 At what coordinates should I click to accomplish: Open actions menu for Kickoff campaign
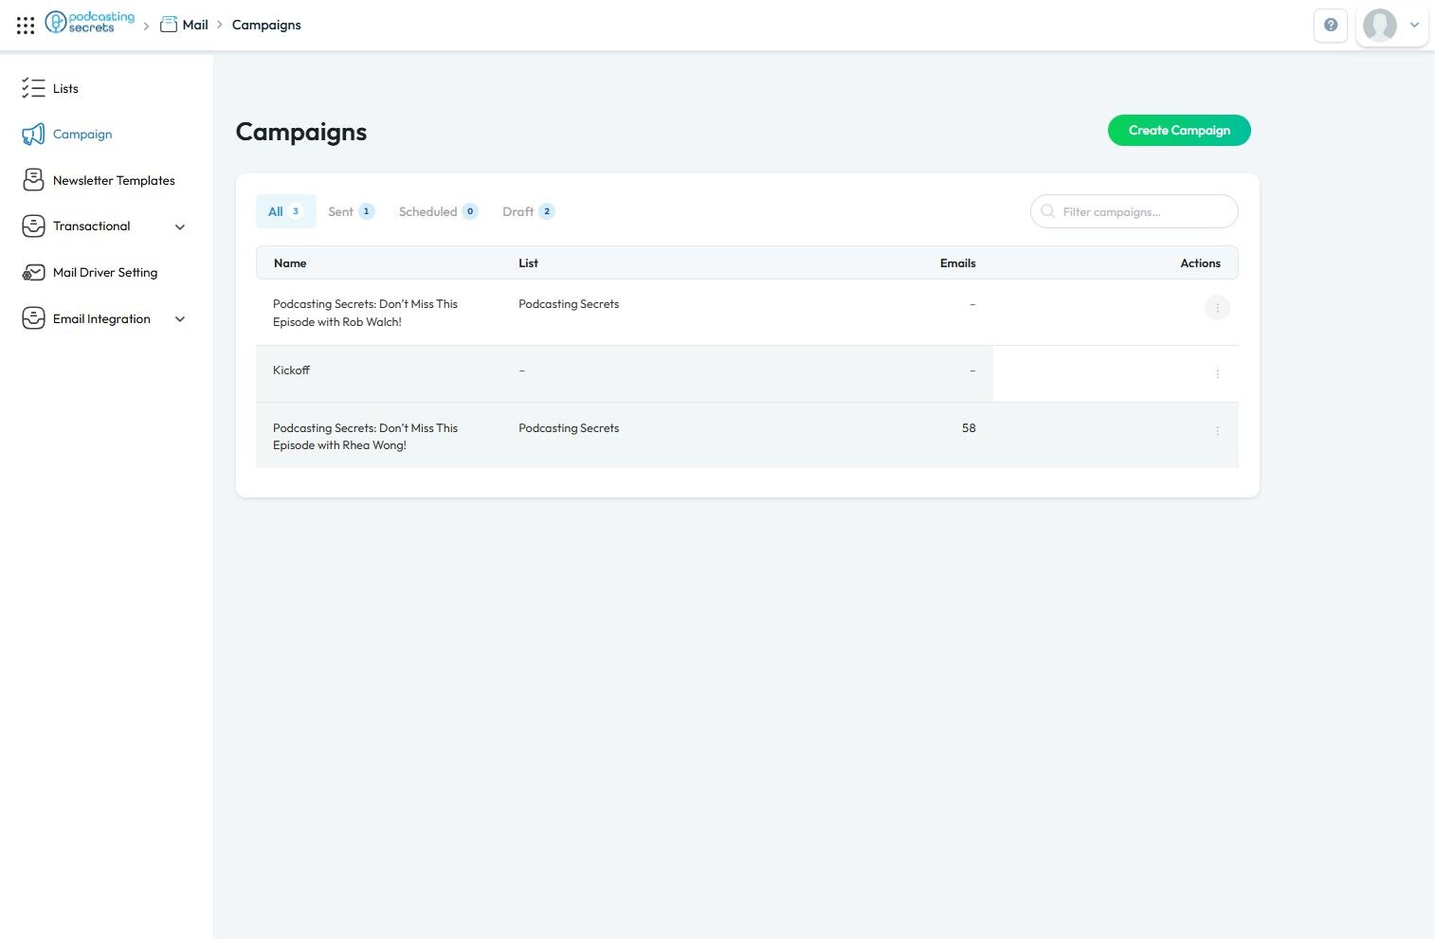pos(1217,374)
